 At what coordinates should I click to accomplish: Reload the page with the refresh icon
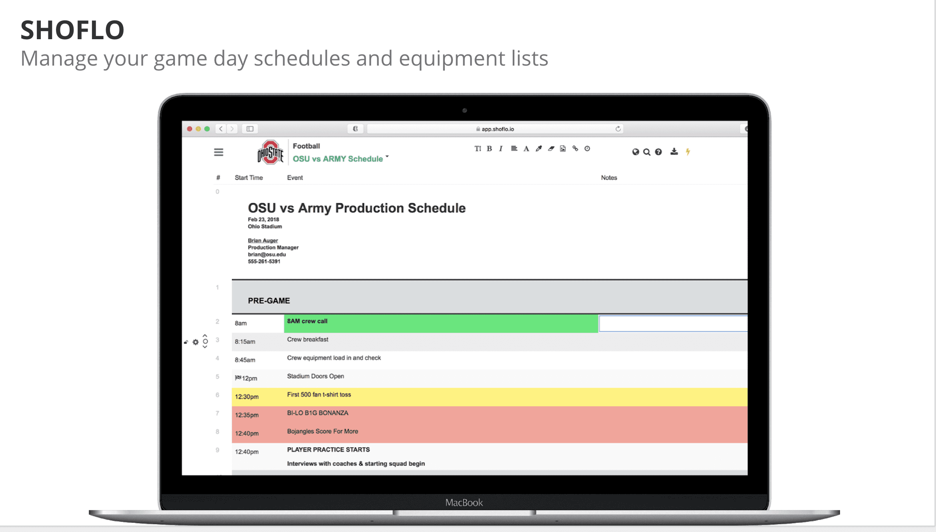[618, 129]
